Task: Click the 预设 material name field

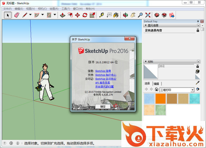Action: 176,66
